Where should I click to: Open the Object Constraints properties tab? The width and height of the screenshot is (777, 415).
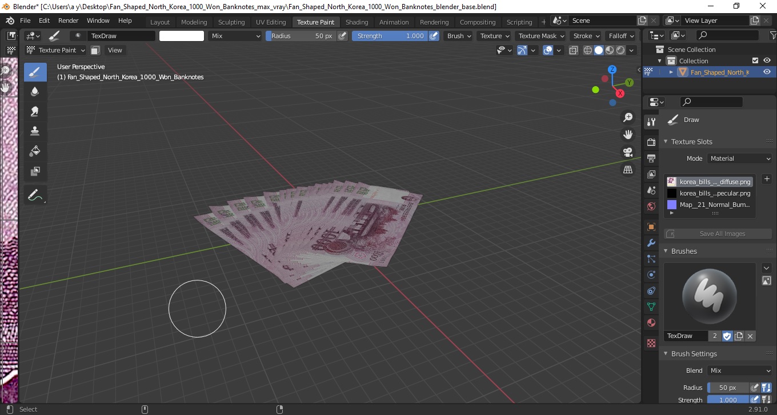click(x=651, y=291)
